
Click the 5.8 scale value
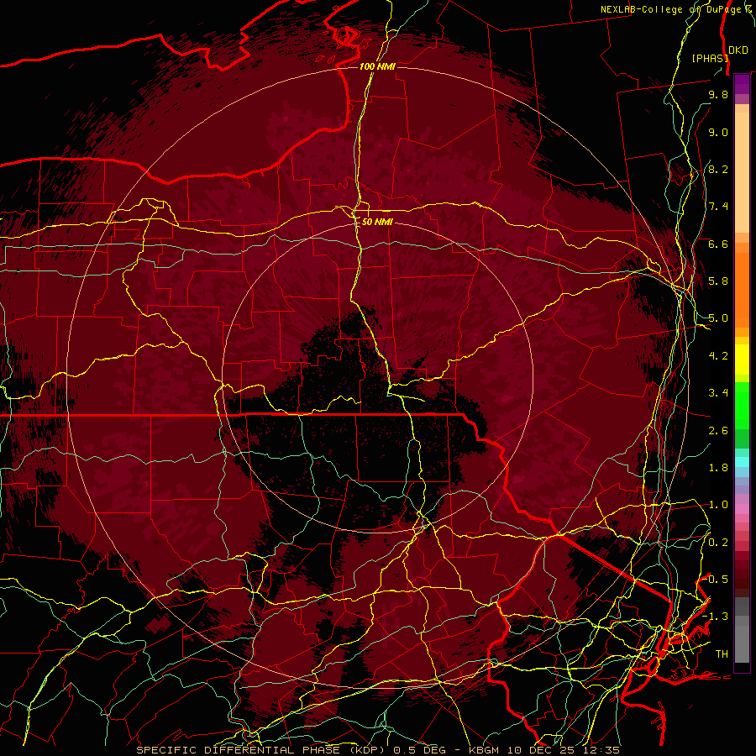tap(718, 281)
